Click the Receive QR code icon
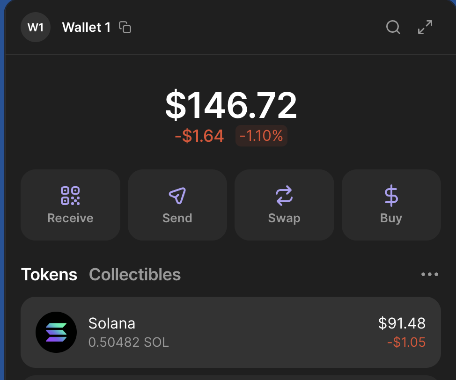 tap(70, 196)
